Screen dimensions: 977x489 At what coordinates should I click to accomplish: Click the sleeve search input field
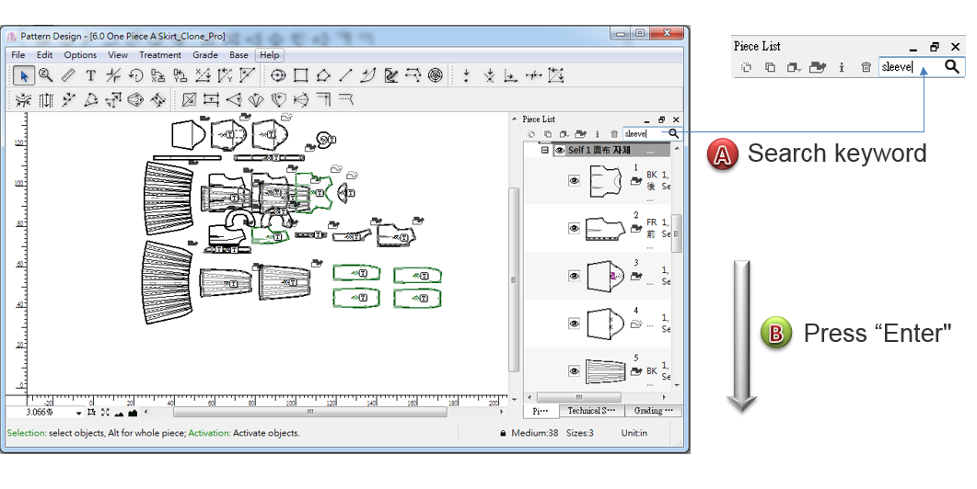(643, 134)
